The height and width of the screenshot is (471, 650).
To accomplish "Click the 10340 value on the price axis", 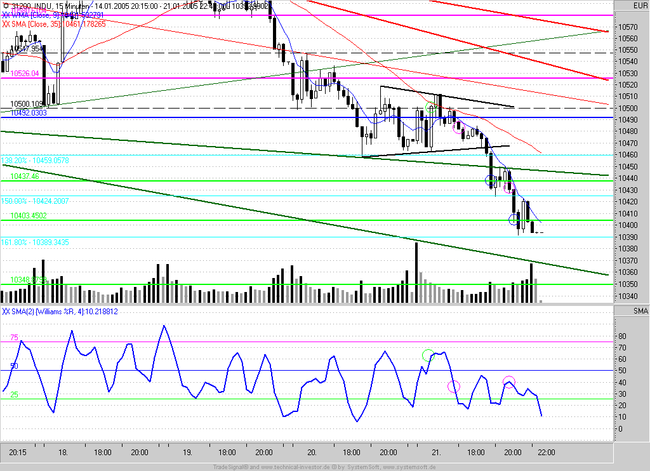I will click(x=628, y=296).
